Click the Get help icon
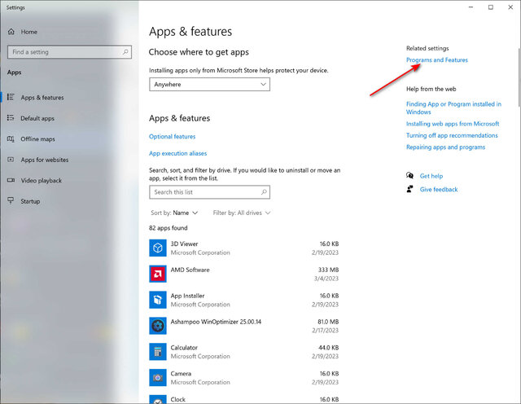 410,176
